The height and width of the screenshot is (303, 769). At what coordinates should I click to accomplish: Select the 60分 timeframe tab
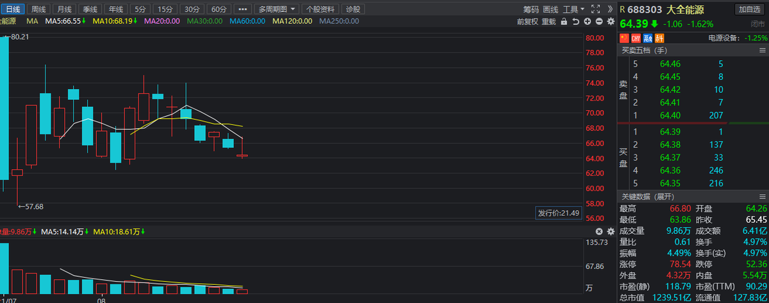219,9
